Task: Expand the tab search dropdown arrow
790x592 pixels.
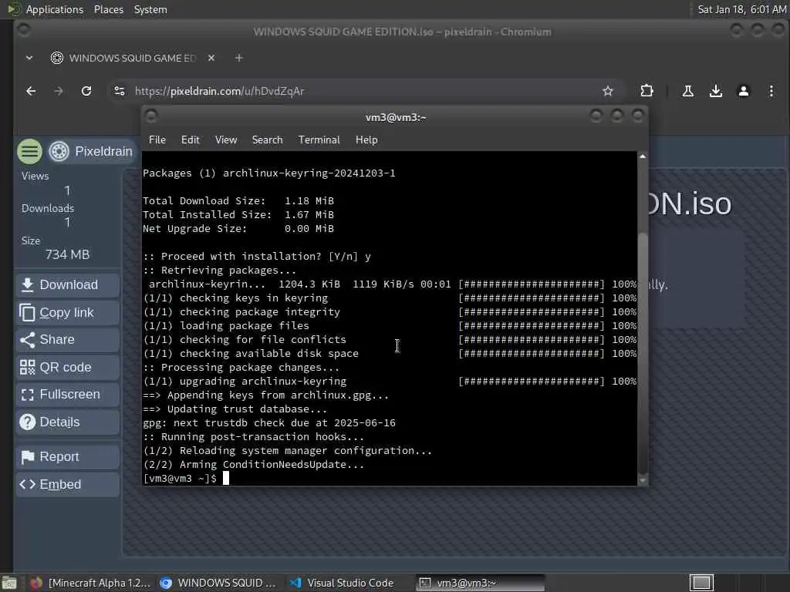Action: point(29,58)
